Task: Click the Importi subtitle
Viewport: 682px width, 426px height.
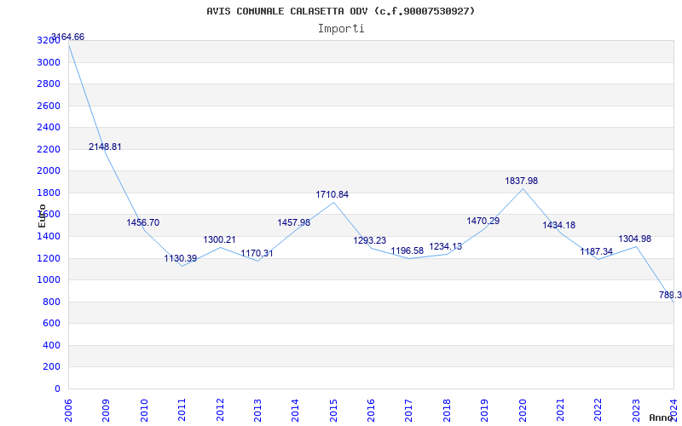Action: (x=341, y=29)
